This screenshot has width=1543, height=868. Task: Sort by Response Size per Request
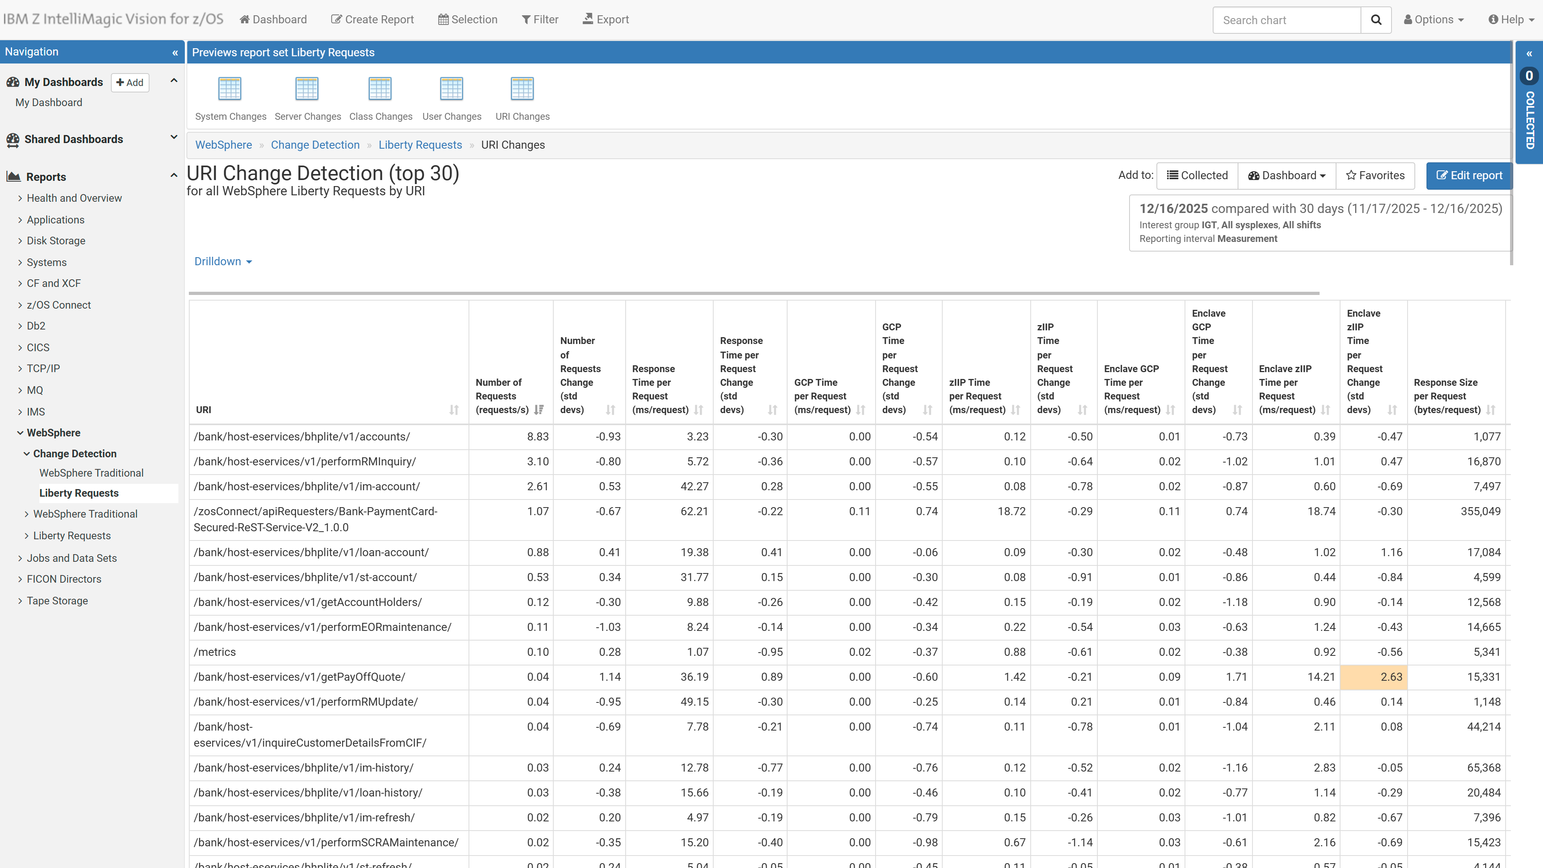pos(1491,410)
